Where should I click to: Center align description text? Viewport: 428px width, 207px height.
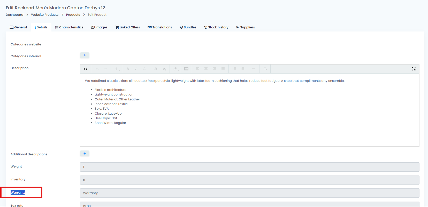(206, 69)
